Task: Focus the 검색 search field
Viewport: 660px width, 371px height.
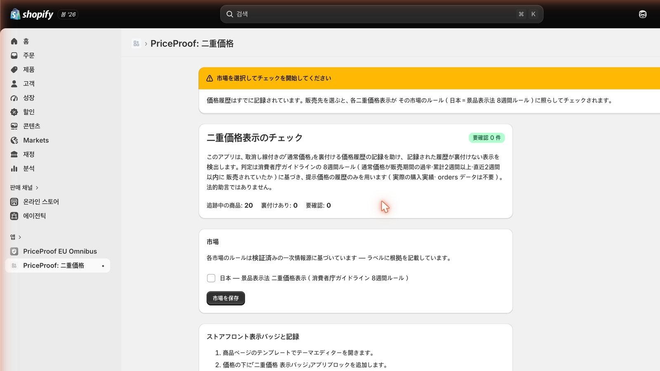Action: [382, 14]
